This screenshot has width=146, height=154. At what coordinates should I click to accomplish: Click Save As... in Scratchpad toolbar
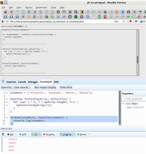[25, 87]
